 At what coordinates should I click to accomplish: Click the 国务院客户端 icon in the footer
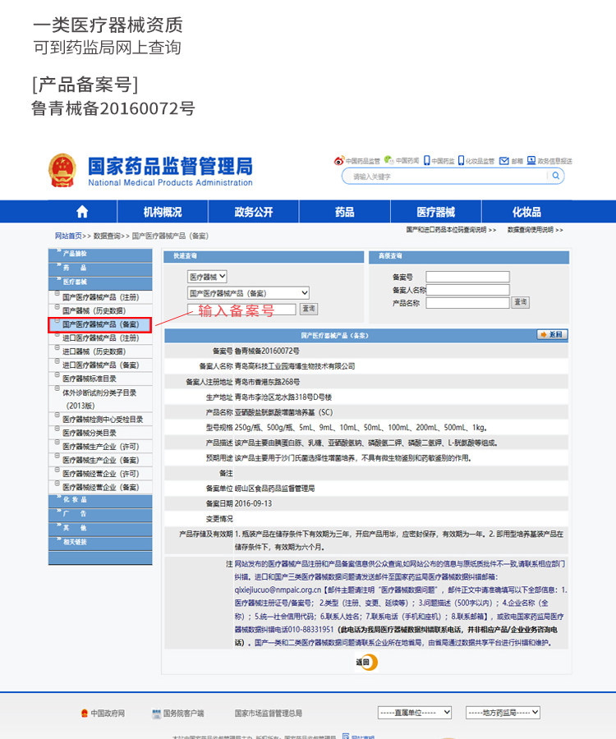pyautogui.click(x=157, y=714)
